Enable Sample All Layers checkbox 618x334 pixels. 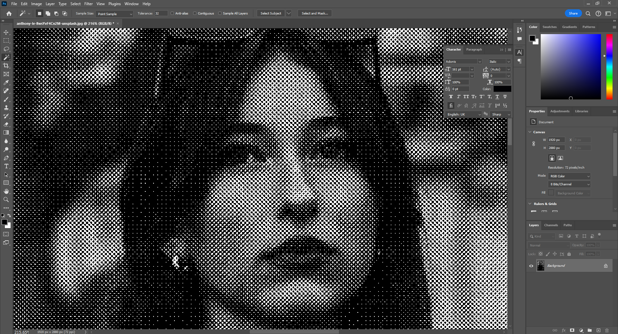(x=220, y=14)
